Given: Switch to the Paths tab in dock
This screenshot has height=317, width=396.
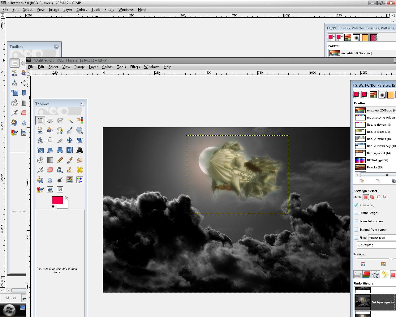Looking at the screenshot, I should [x=376, y=275].
